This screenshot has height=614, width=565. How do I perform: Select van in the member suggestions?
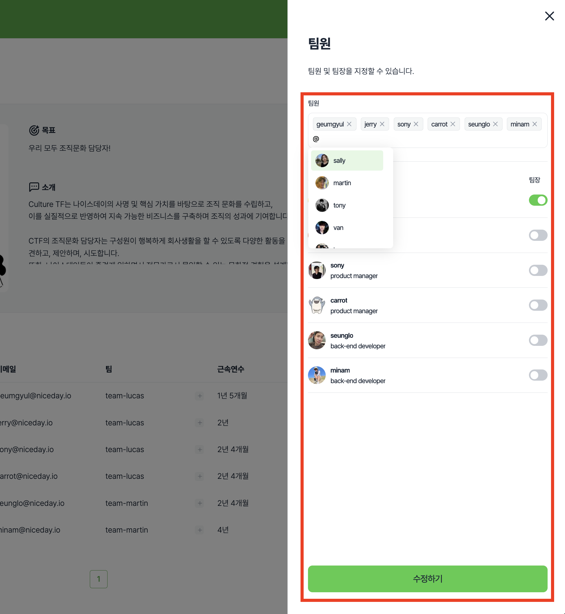(x=347, y=227)
